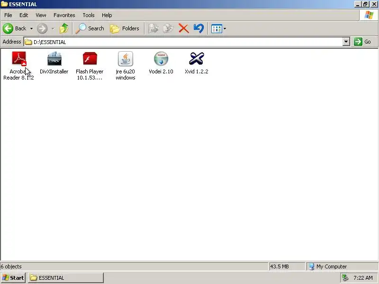Click the ESSENTIAL title bar folder icon
The width and height of the screenshot is (379, 284).
(4, 4)
